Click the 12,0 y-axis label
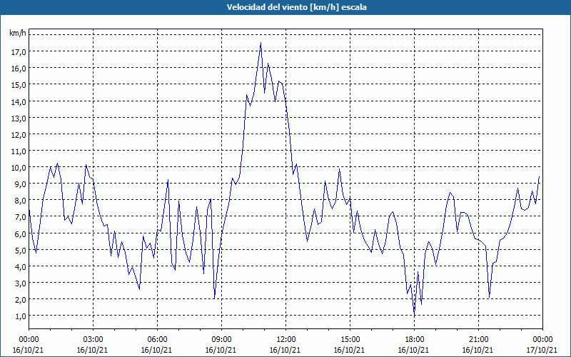Viewport: 571px width, 357px height. point(19,134)
